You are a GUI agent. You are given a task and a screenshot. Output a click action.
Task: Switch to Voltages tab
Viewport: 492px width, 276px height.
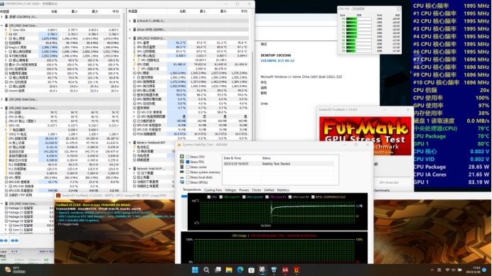[x=230, y=190]
